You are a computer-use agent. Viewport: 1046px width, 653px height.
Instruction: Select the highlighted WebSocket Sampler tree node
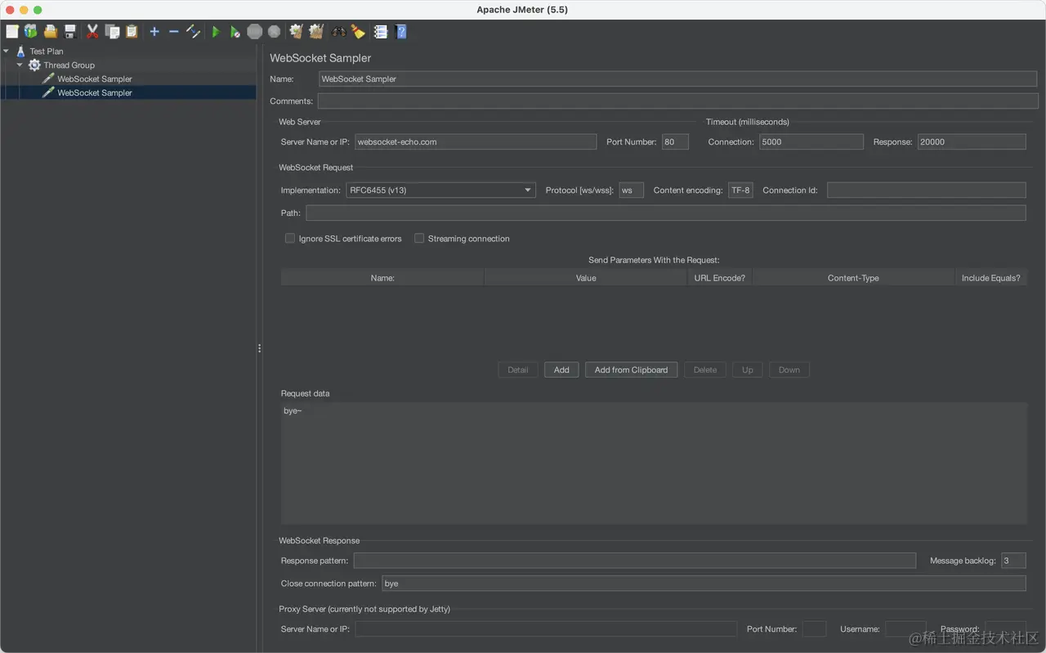pos(95,93)
